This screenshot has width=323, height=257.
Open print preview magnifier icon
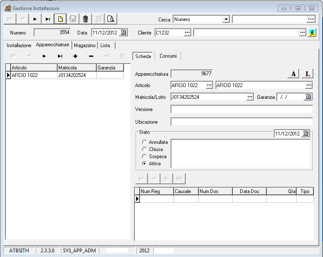(111, 19)
